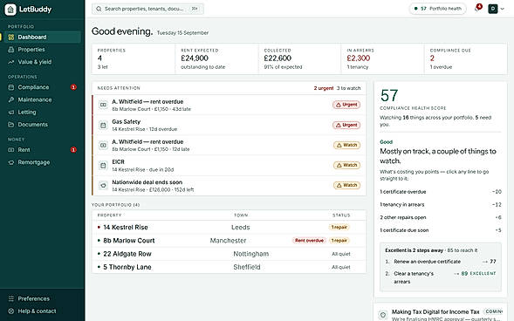This screenshot has width=514, height=321.
Task: Click the 1 repair tag on 14 Kestrel Rise
Action: point(339,228)
